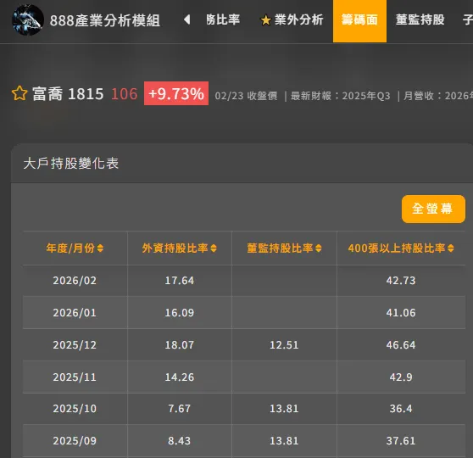Sort by 400張以上持股比率 column arrows
This screenshot has height=458, width=473.
pyautogui.click(x=451, y=249)
